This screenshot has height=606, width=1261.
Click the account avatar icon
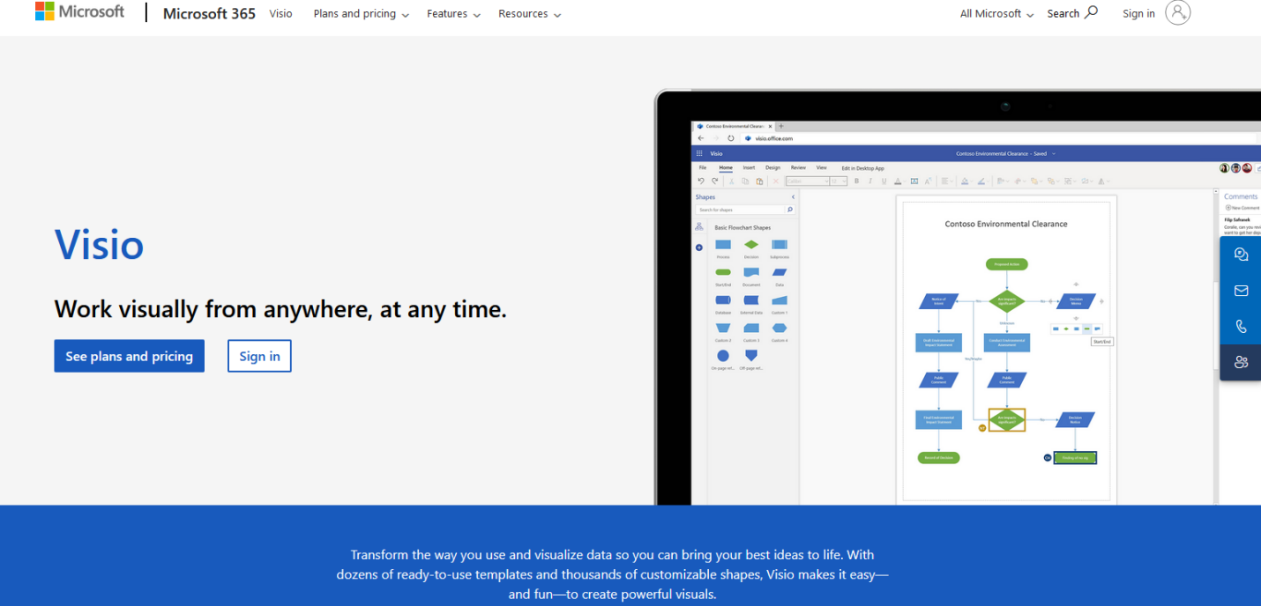1177,12
